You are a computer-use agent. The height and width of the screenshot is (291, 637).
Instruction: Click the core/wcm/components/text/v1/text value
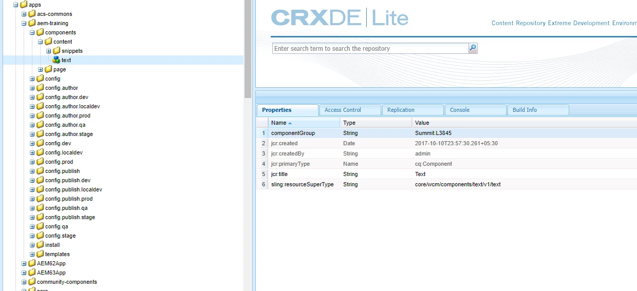[458, 184]
